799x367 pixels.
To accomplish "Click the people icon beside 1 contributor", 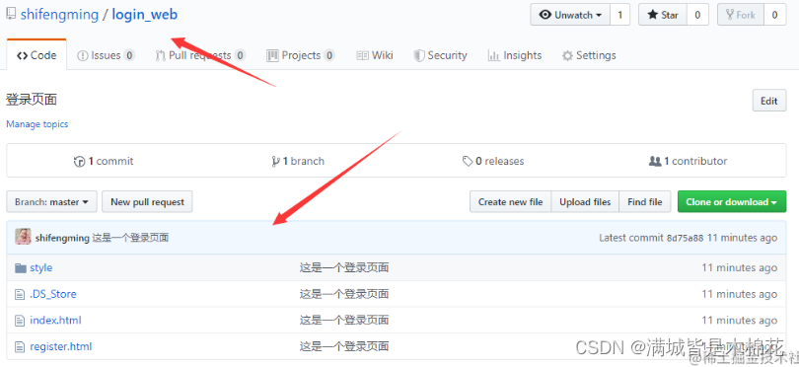I will (x=655, y=161).
